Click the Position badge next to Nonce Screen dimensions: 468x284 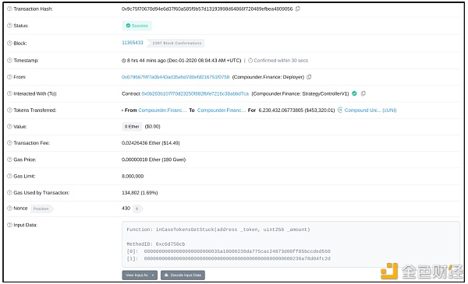click(x=41, y=209)
